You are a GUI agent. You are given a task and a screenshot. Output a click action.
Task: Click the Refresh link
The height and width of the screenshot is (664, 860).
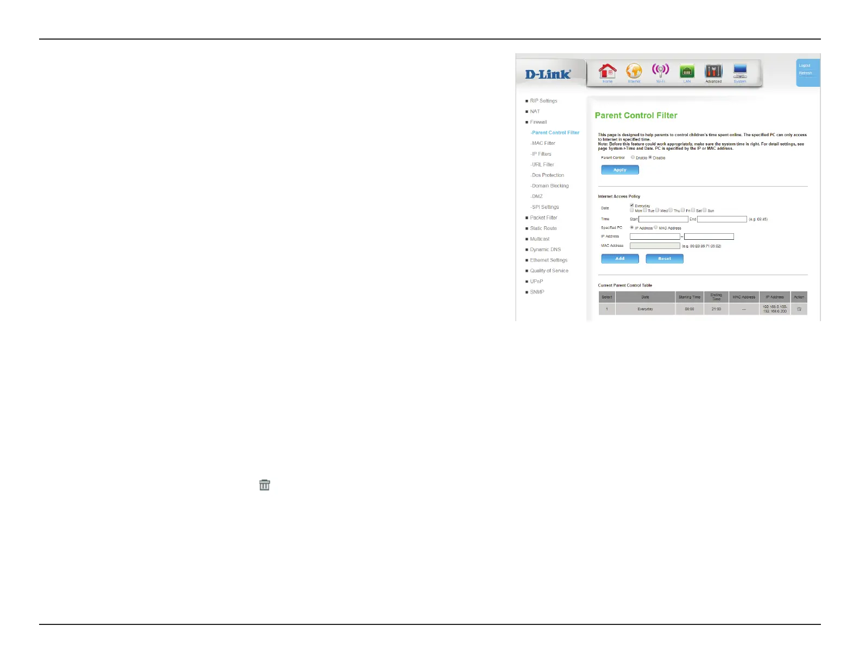pos(805,73)
